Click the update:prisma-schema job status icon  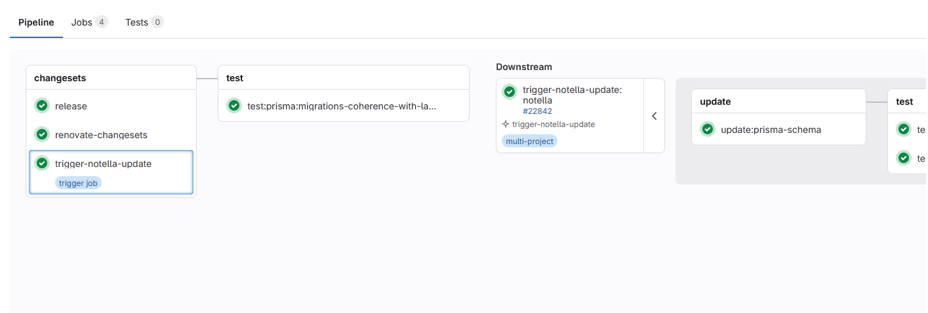[708, 130]
